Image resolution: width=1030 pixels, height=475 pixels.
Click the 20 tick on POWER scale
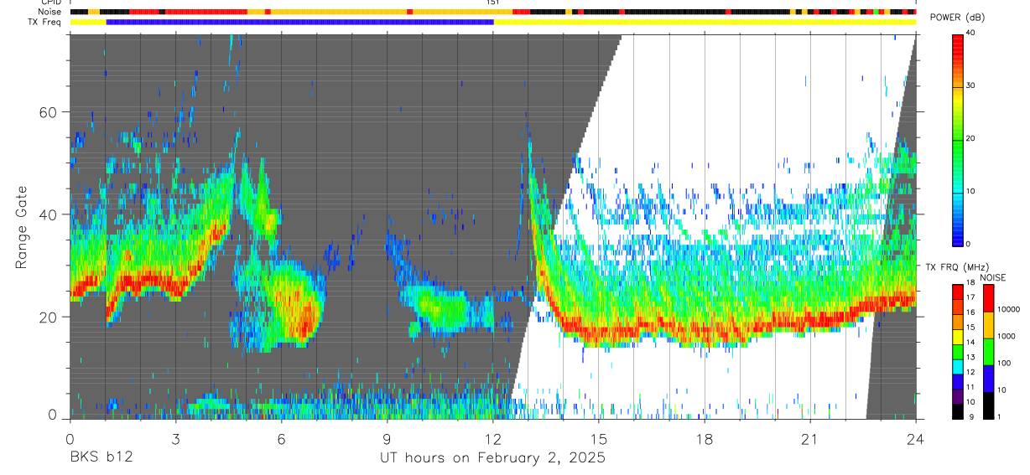[970, 138]
